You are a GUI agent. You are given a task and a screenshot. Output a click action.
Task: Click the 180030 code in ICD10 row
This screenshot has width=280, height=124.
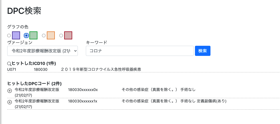[40, 69]
